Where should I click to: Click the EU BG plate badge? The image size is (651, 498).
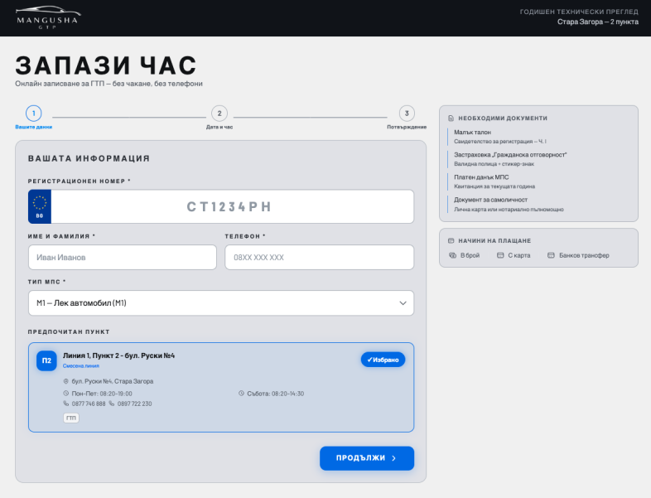tap(40, 206)
